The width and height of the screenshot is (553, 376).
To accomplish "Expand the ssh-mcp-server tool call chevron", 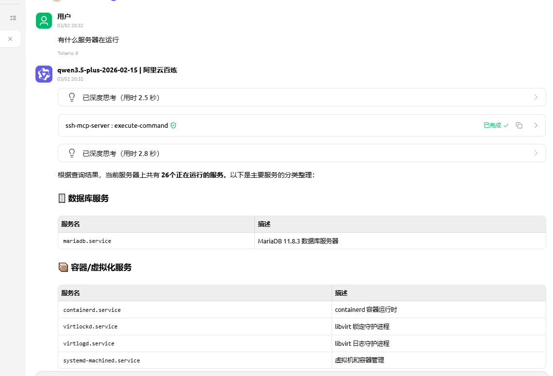I will pos(536,125).
